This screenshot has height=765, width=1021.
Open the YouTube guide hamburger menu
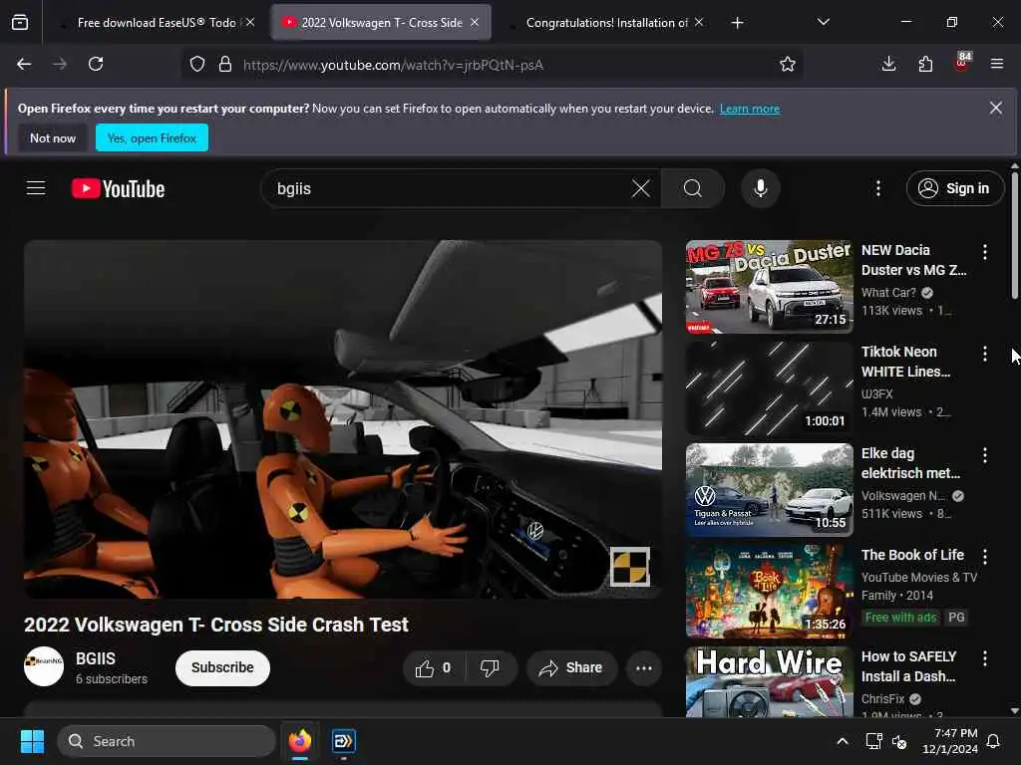[36, 188]
